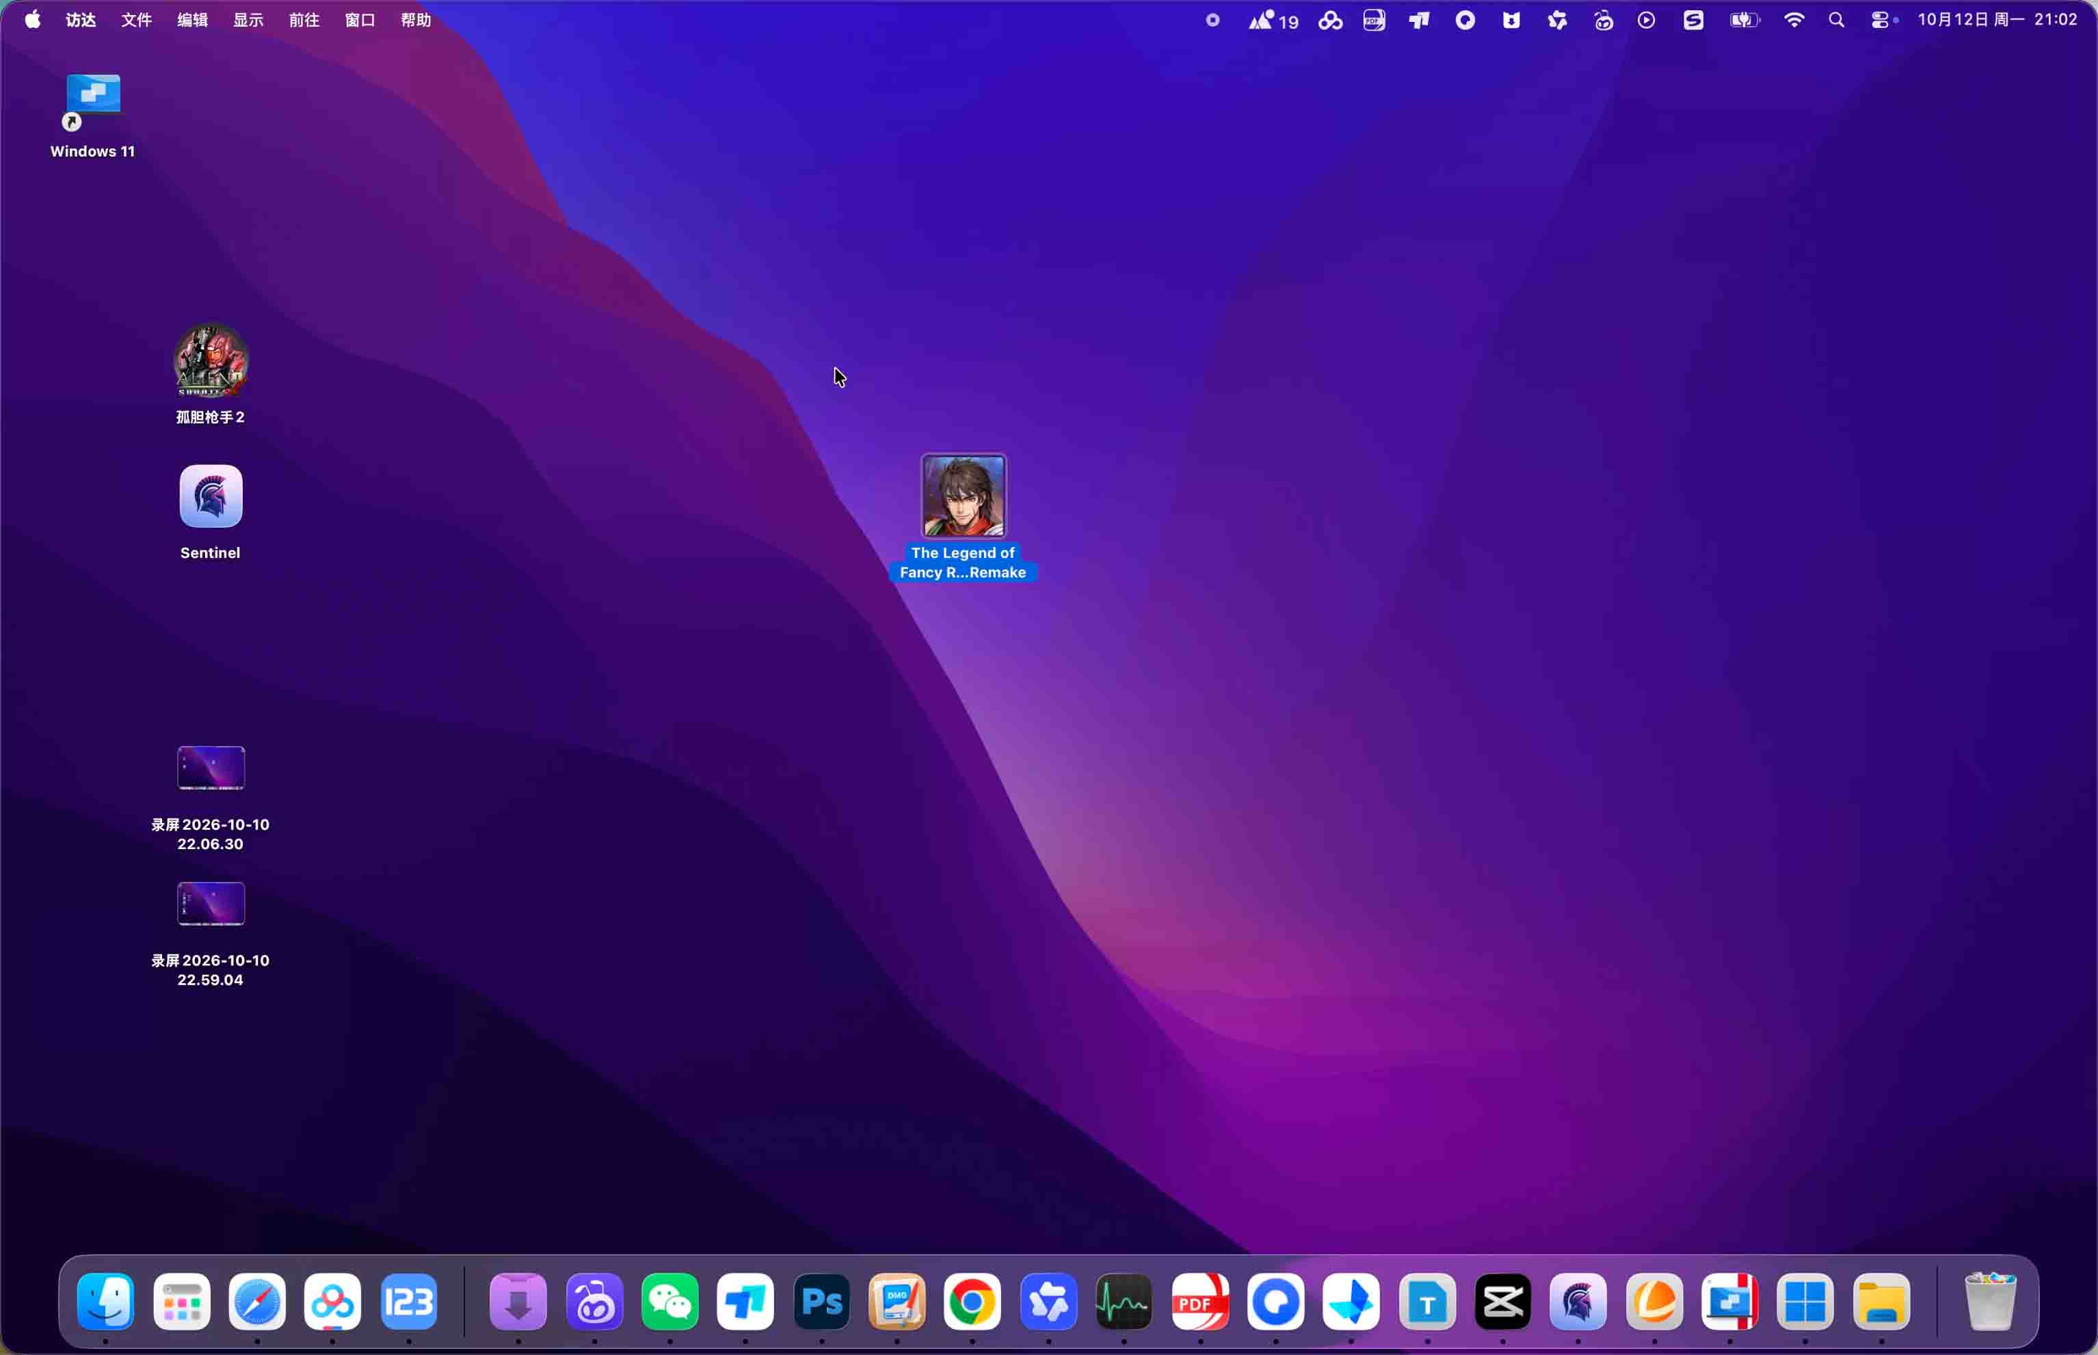Select The Legend of Fancy R...Remake icon
2098x1355 pixels.
point(964,496)
